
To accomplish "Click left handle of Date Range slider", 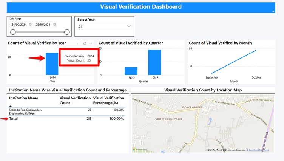I will [x=13, y=32].
